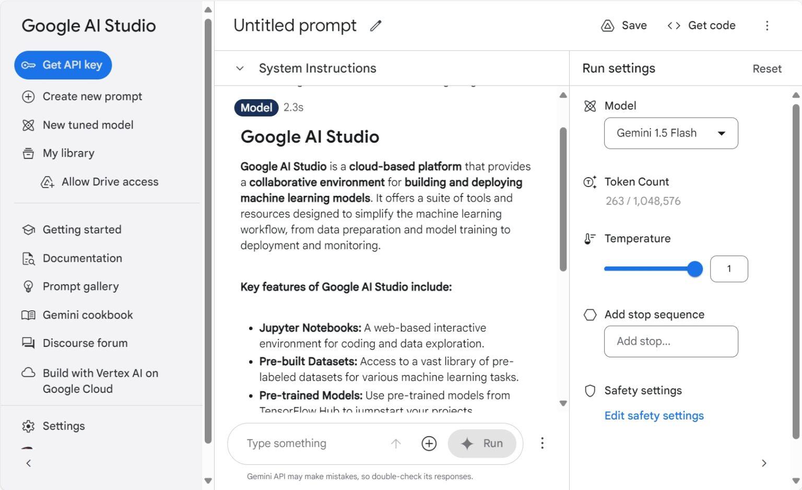Click the Untitled prompt title
The image size is (802, 490).
coord(295,26)
